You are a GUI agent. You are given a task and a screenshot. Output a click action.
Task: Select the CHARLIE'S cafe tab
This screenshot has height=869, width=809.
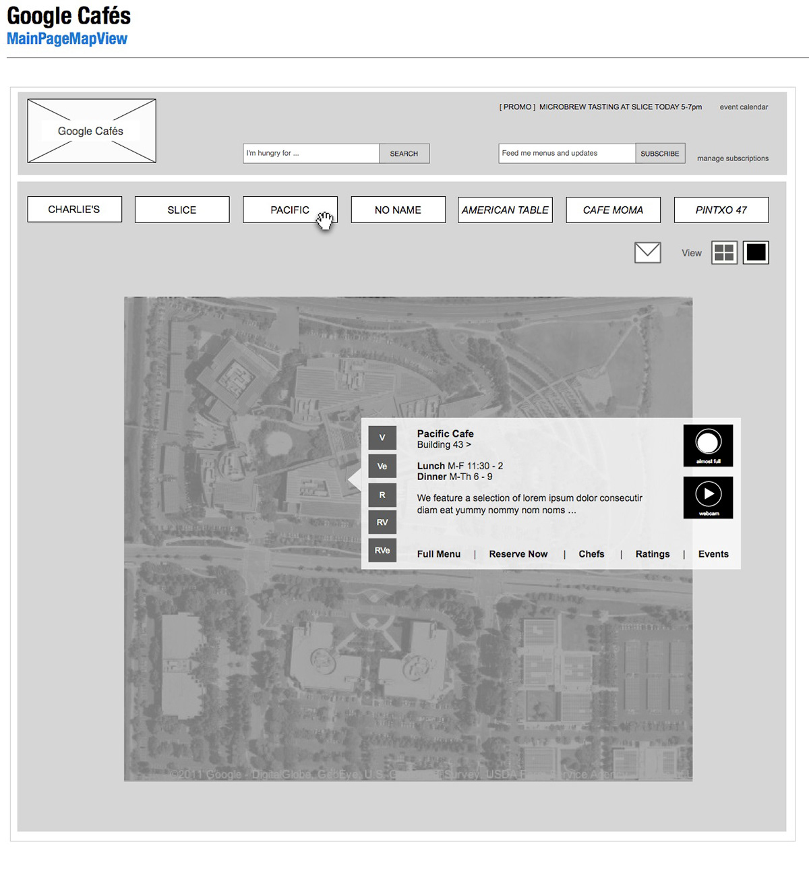pyautogui.click(x=74, y=210)
